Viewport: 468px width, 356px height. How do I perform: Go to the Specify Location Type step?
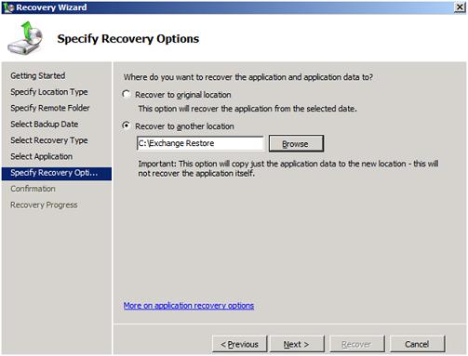(x=49, y=92)
